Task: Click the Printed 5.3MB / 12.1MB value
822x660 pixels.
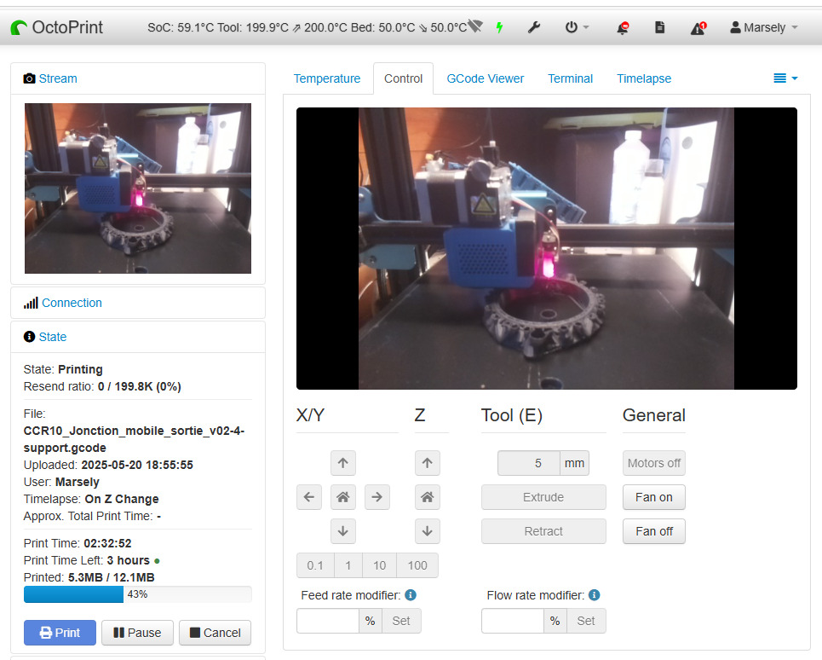Action: 111,577
